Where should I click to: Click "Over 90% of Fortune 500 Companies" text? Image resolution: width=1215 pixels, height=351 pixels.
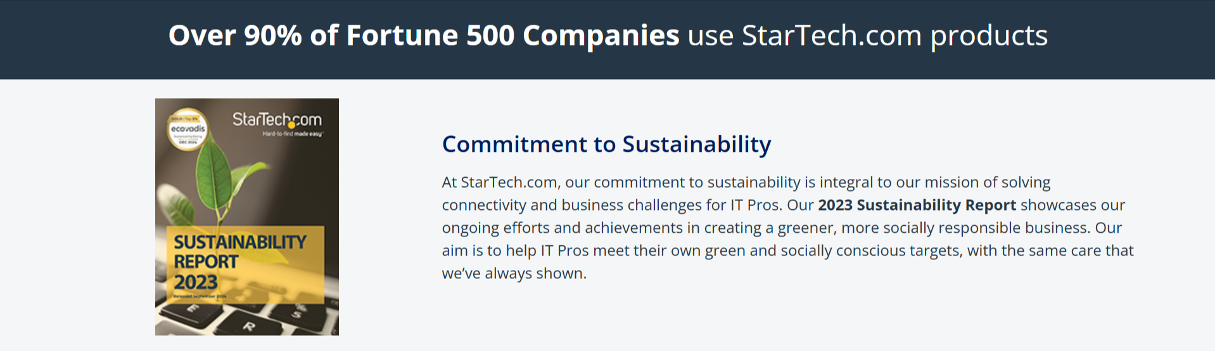pyautogui.click(x=423, y=35)
